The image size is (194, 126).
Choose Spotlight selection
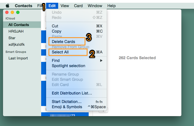[x=77, y=66]
